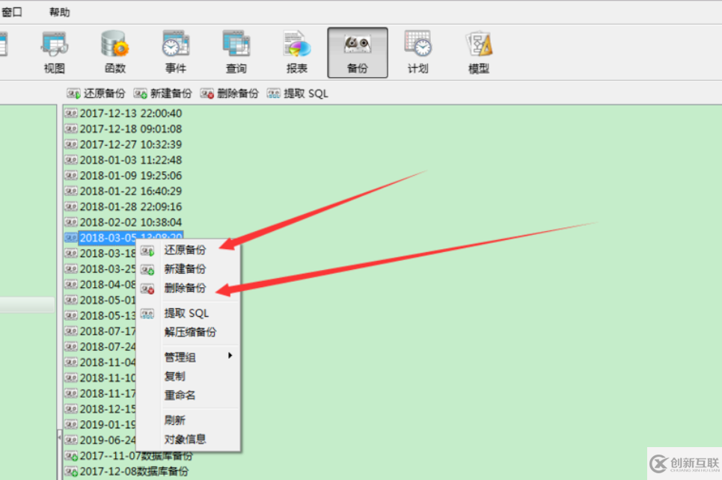Open the 函数 (Function) toolbar icon

pyautogui.click(x=114, y=52)
